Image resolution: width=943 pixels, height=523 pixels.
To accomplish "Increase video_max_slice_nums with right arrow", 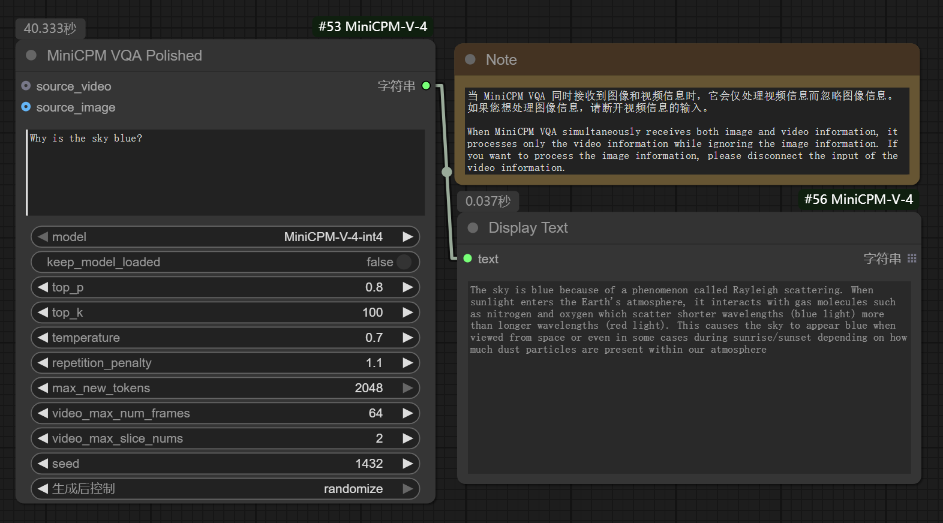I will point(408,438).
